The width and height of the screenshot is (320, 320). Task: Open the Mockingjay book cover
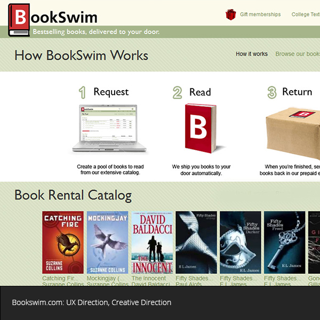(107, 243)
